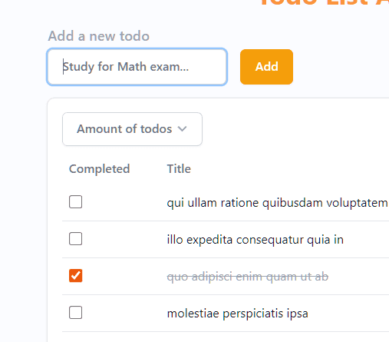Click the Completed column header
389x342 pixels.
point(100,169)
